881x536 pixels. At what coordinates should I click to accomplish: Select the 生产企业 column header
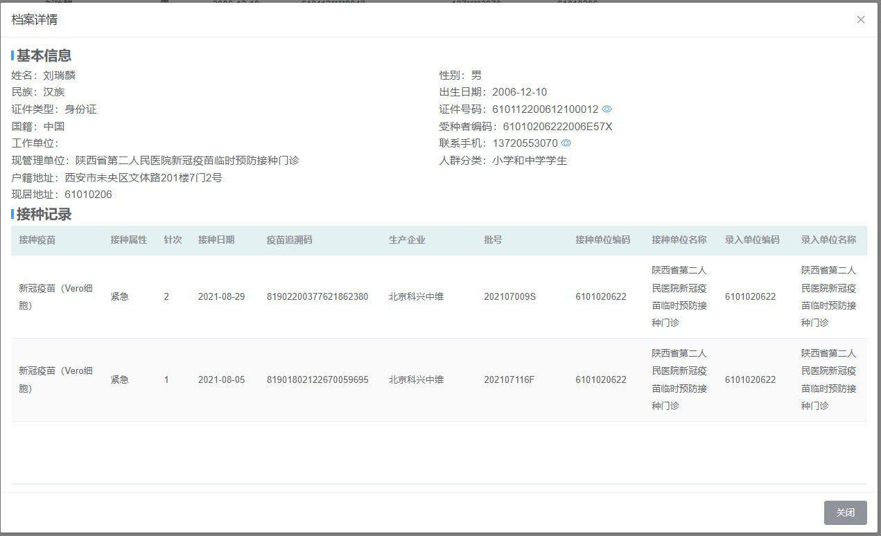coord(407,240)
